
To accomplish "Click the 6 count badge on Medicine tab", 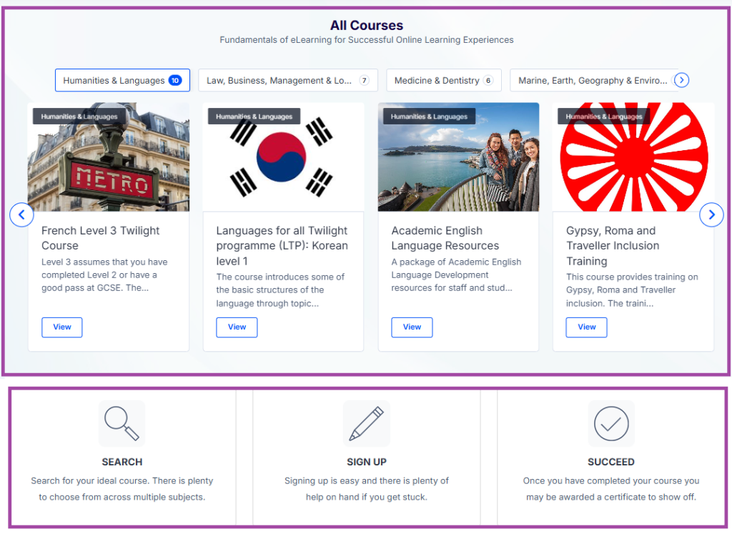I will coord(488,80).
